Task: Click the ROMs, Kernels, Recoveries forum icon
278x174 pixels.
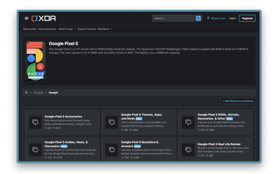Action: (x=188, y=122)
